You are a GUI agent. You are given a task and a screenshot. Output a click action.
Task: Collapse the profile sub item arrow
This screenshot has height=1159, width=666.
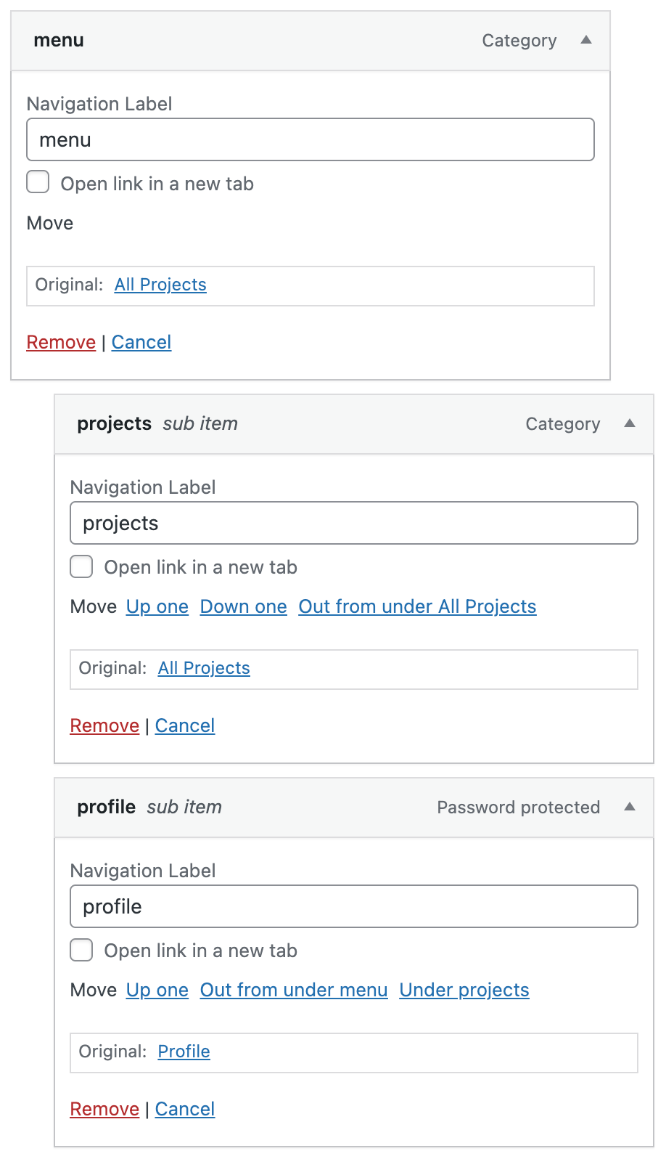pyautogui.click(x=630, y=807)
